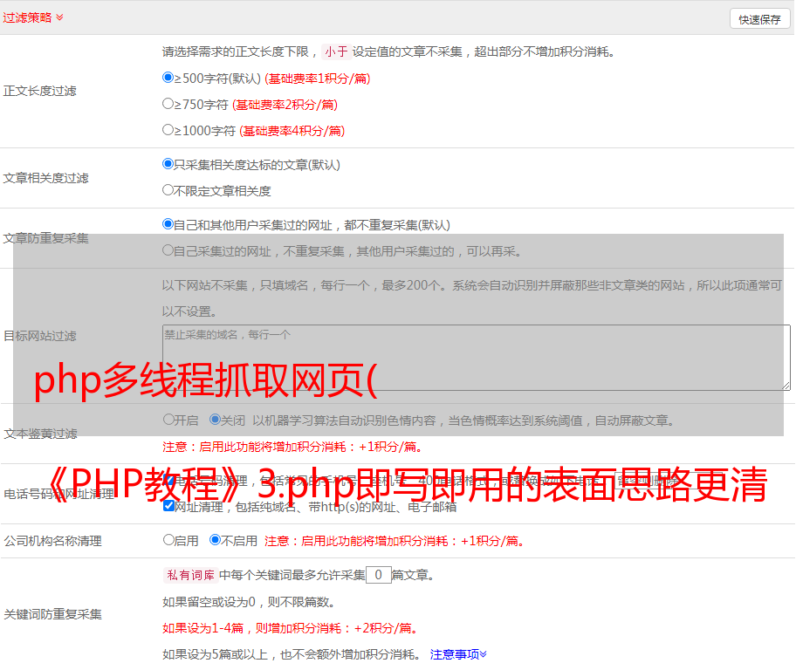796x670 pixels.
Task: Open the 注意事项 link
Action: (x=458, y=654)
